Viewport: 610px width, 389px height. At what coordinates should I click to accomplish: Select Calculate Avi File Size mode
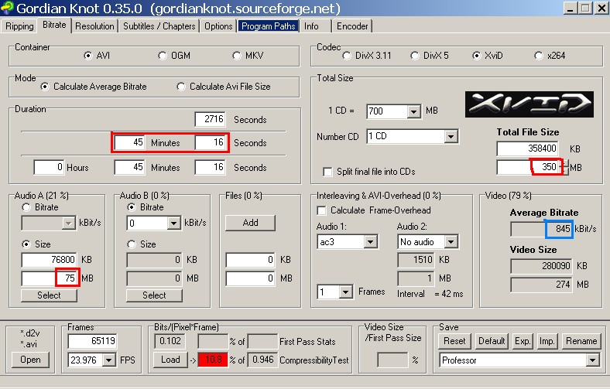[x=181, y=87]
